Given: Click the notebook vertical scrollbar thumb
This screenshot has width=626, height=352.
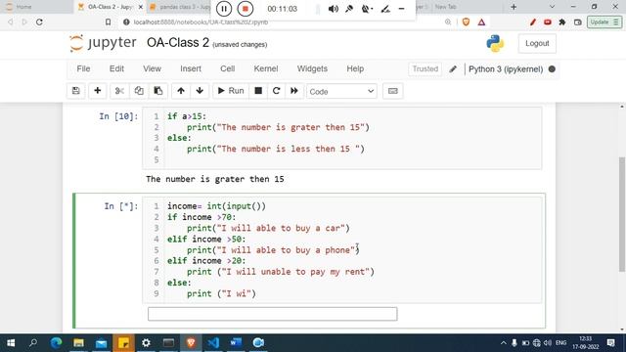Looking at the screenshot, I should (622, 214).
